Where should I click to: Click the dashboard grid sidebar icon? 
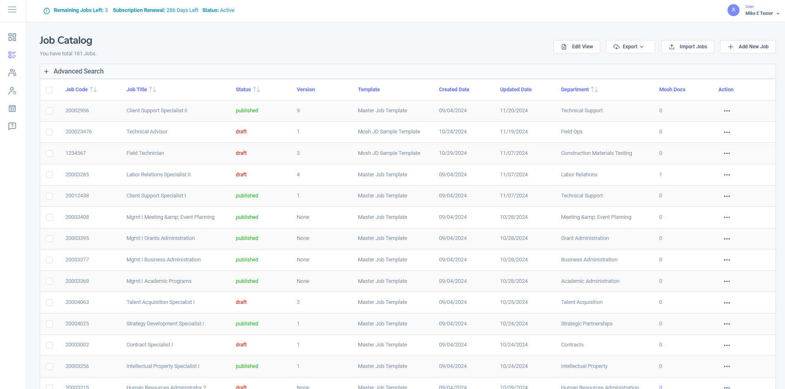click(x=12, y=37)
